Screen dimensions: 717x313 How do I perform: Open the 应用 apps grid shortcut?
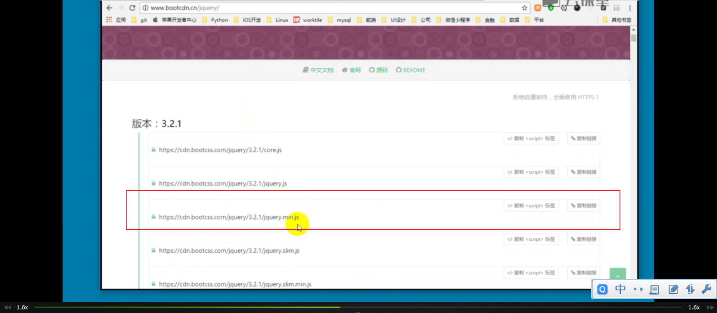(x=116, y=20)
